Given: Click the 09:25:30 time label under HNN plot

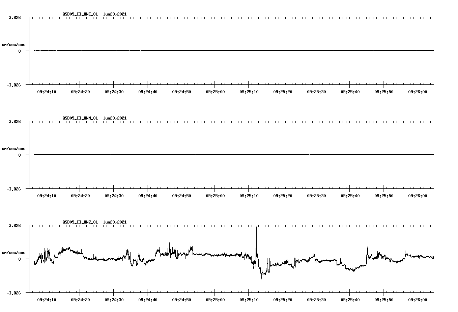Looking at the screenshot, I should tap(316, 196).
